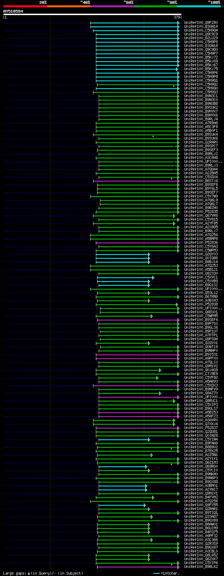Select the UniRef100_B9RLK2 label

tap(201, 567)
